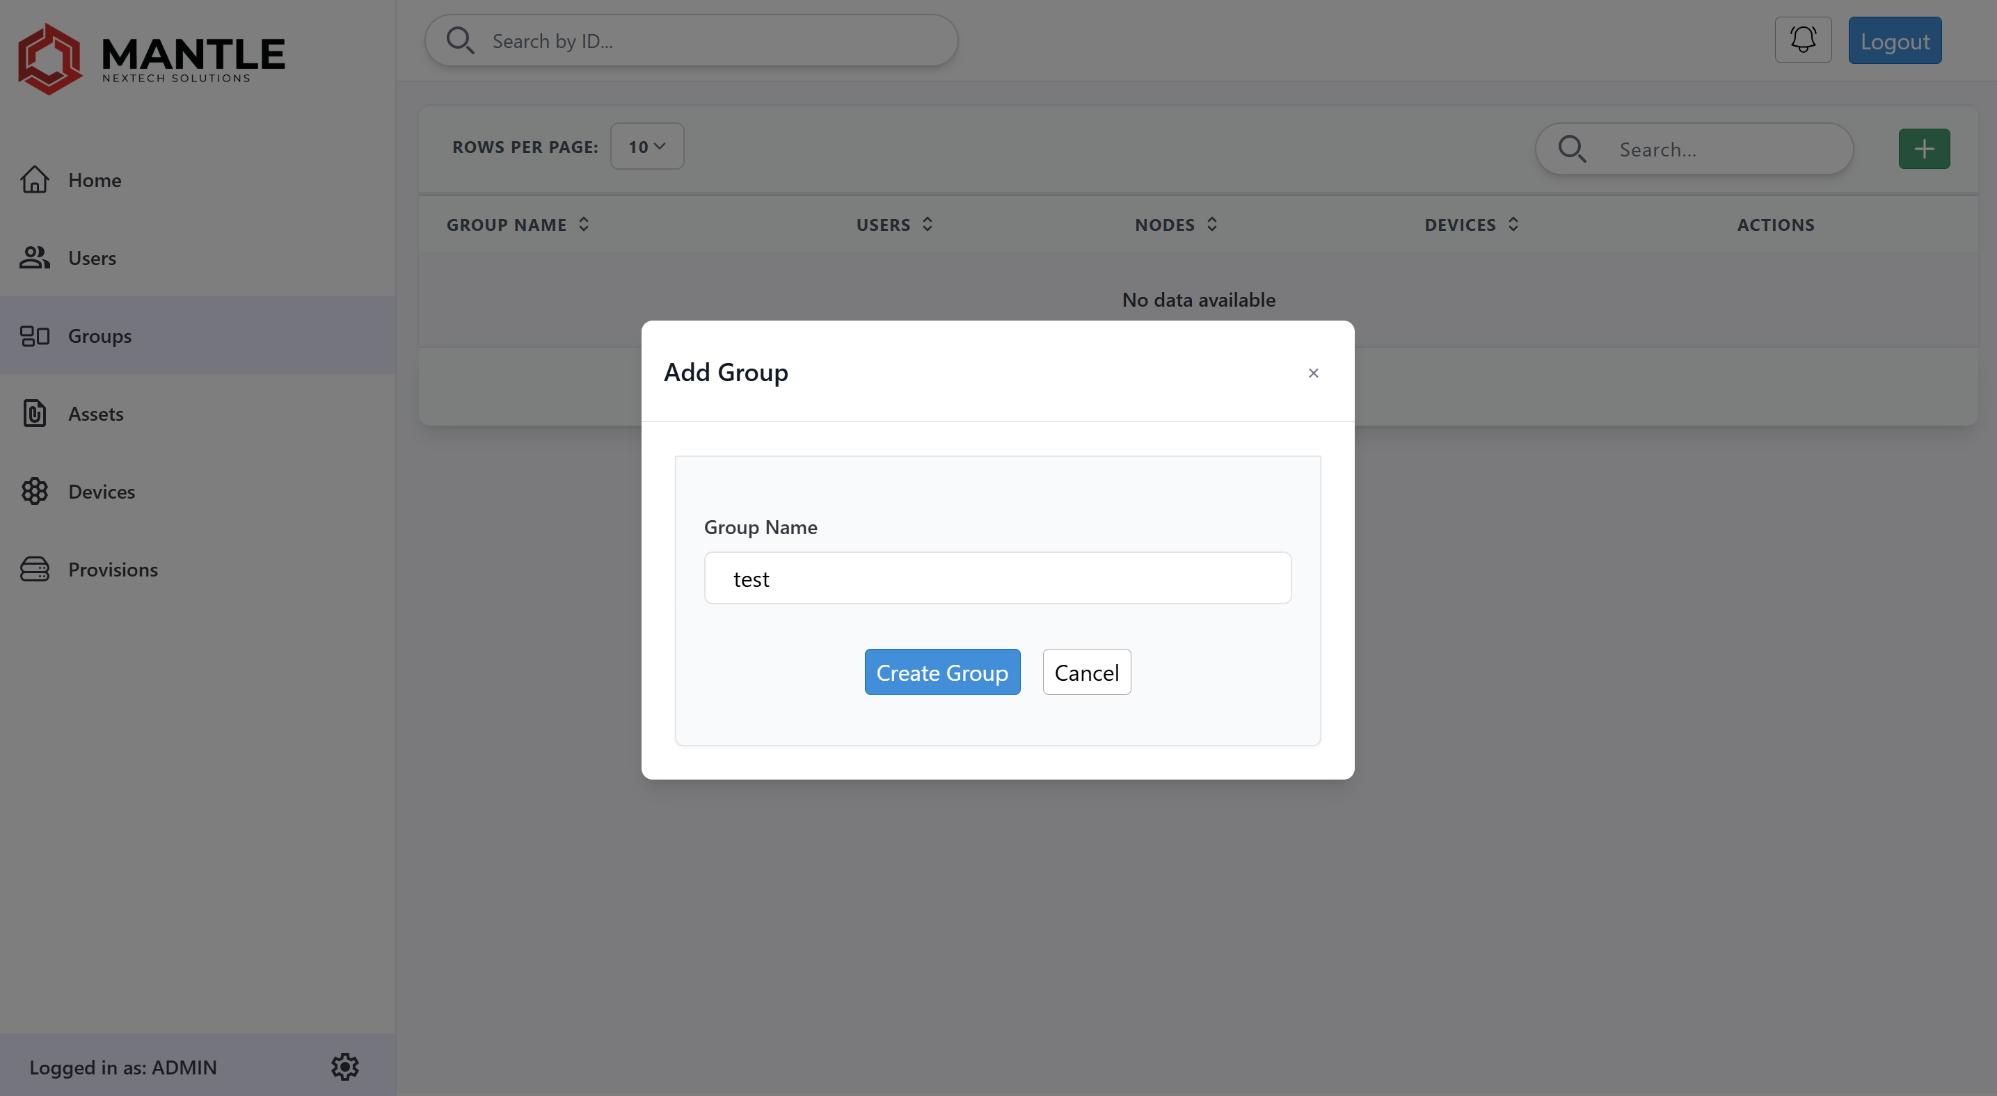Screen dimensions: 1997x1096
Task: Click the Mantle Nextech Solutions logo
Action: tap(151, 58)
